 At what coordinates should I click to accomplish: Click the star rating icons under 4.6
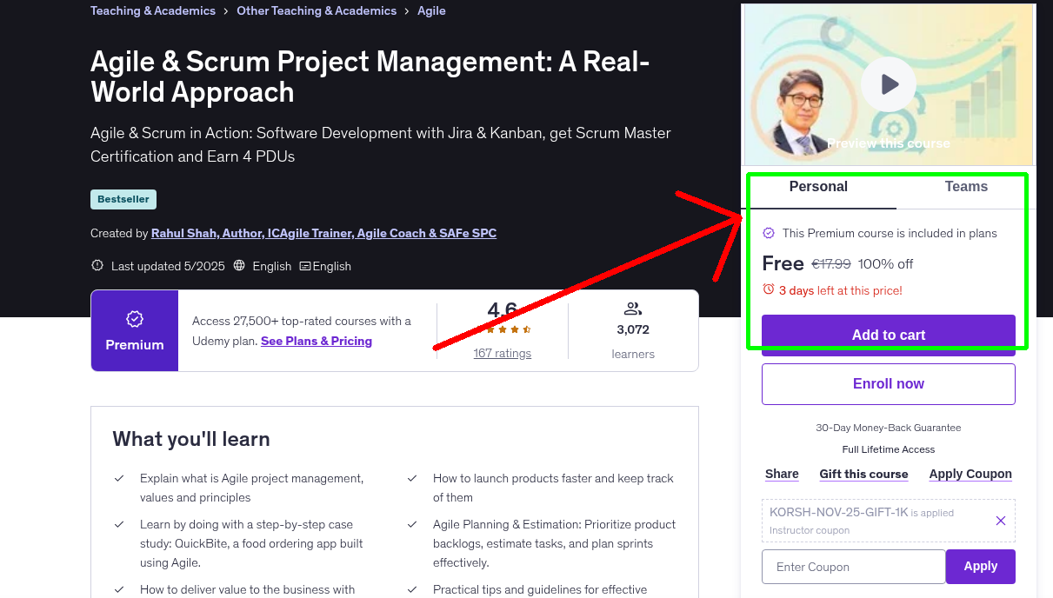[x=502, y=329]
